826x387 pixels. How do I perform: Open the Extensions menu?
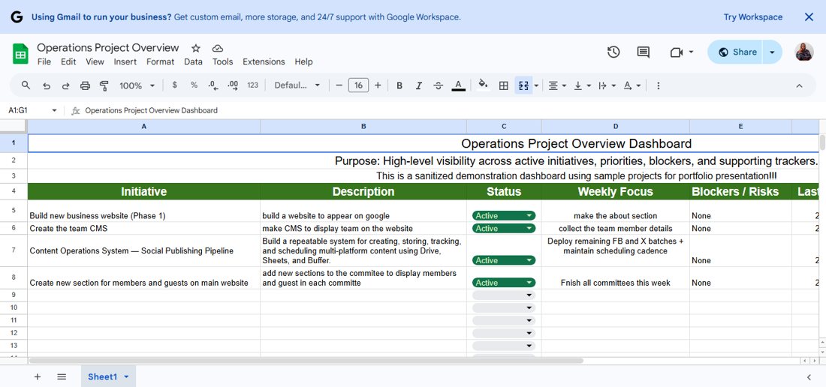click(264, 61)
